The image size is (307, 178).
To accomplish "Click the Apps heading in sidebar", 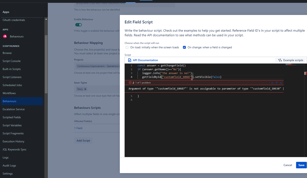I will [x=6, y=12].
